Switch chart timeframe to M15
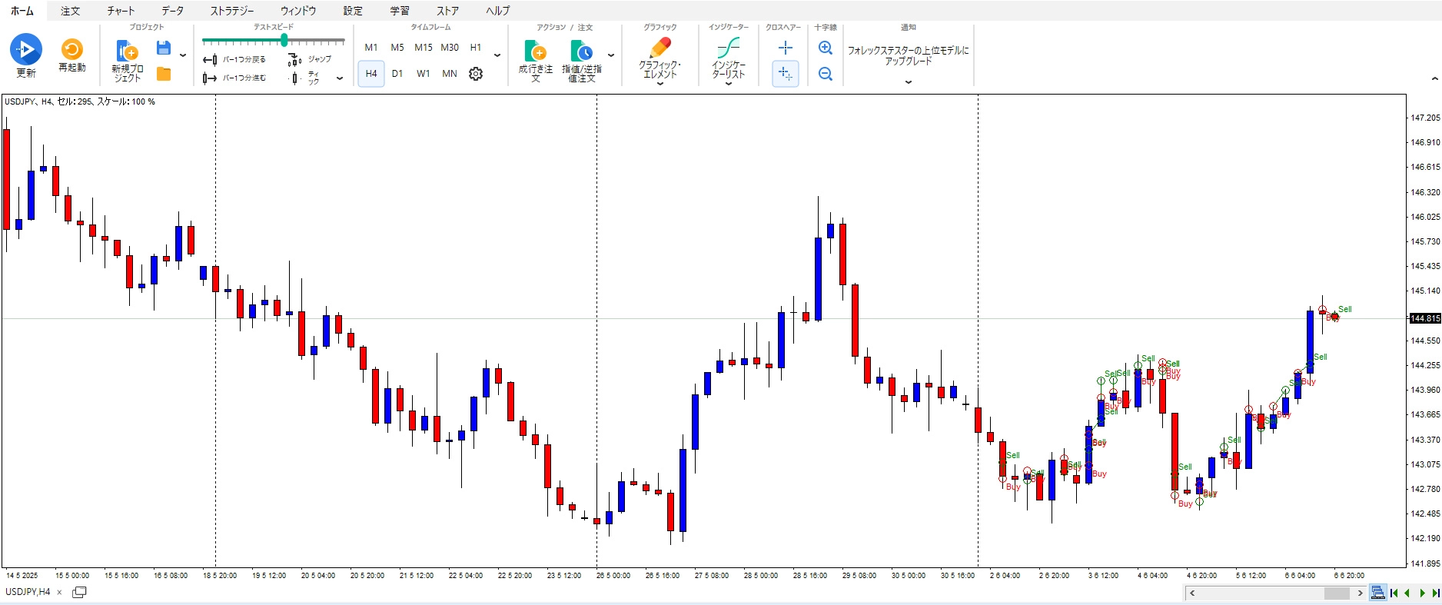The height and width of the screenshot is (605, 1442). click(x=423, y=48)
